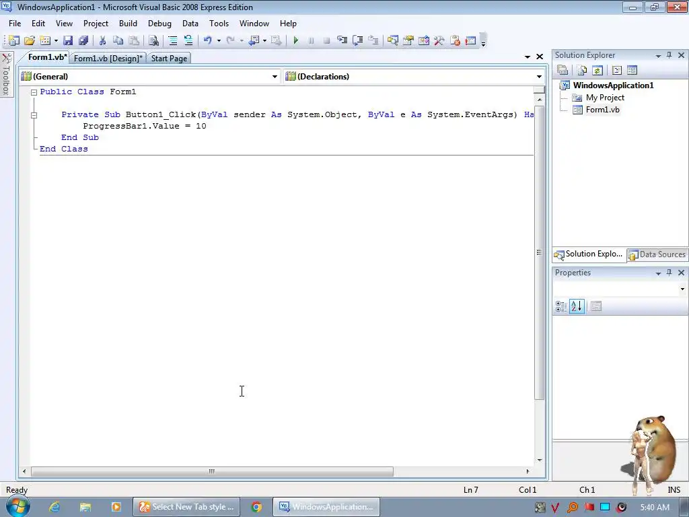Viewport: 689px width, 517px height.
Task: Click the Step Out debug icon
Action: coord(373,40)
